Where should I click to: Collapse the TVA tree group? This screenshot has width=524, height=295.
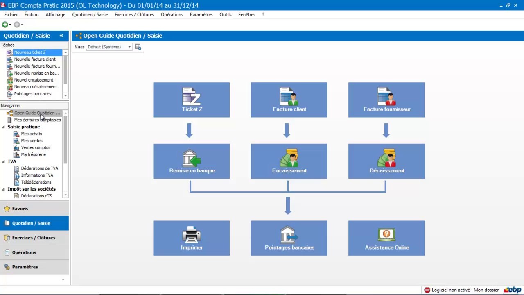pos(3,161)
